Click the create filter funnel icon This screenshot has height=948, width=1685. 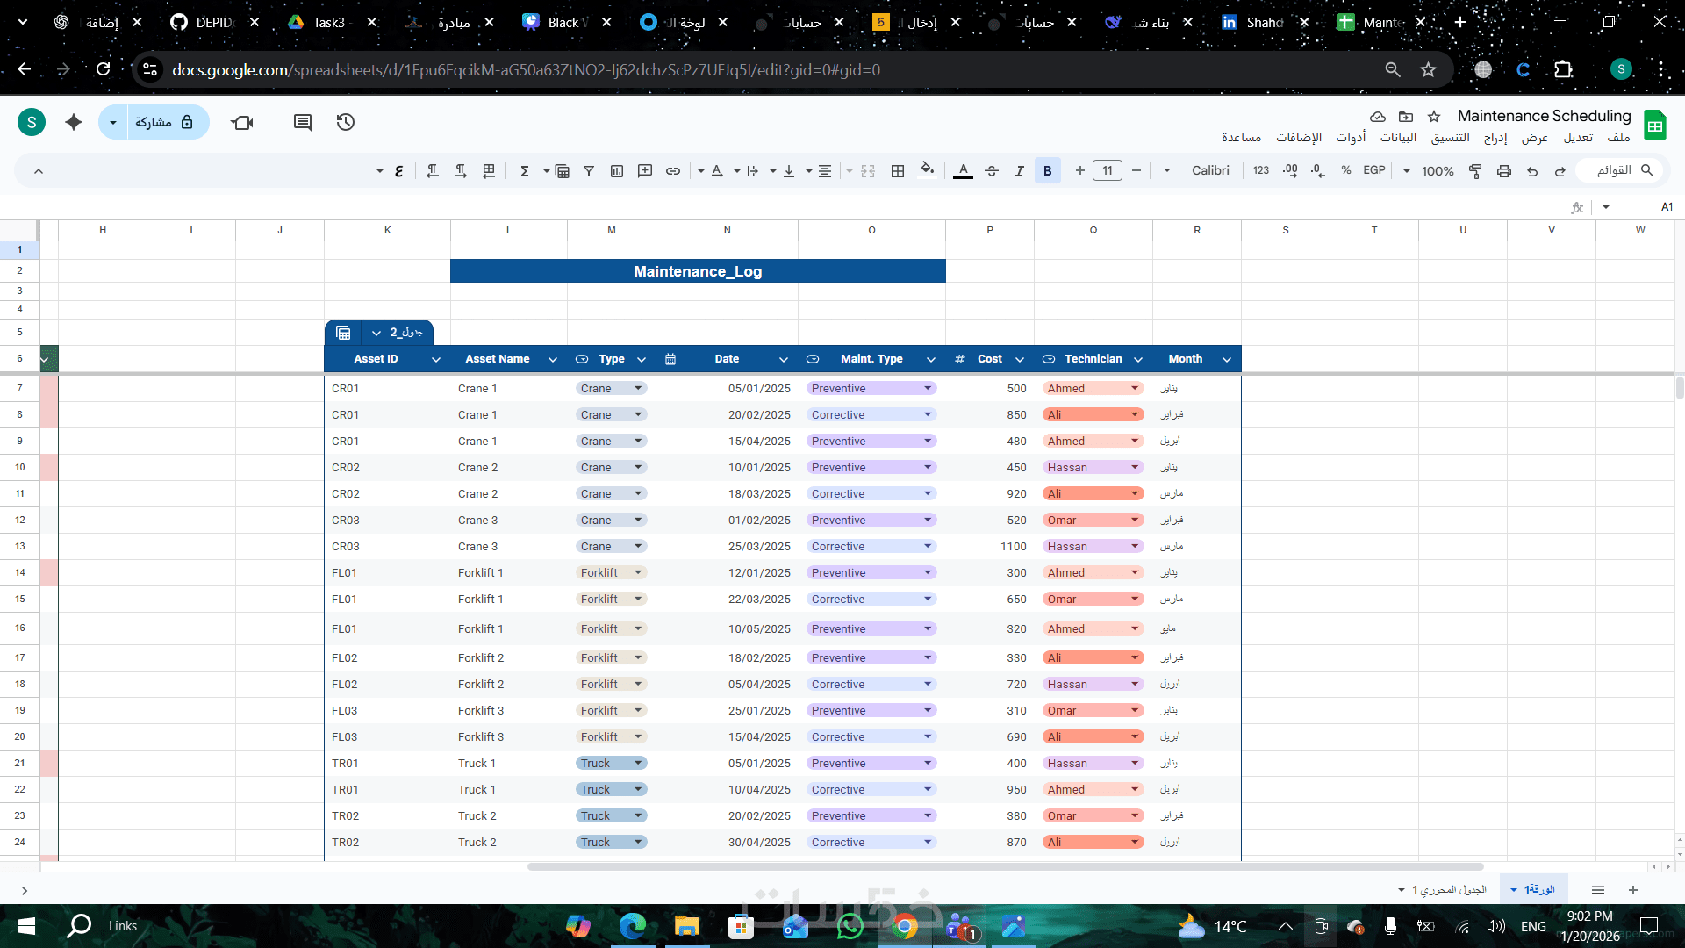point(589,171)
